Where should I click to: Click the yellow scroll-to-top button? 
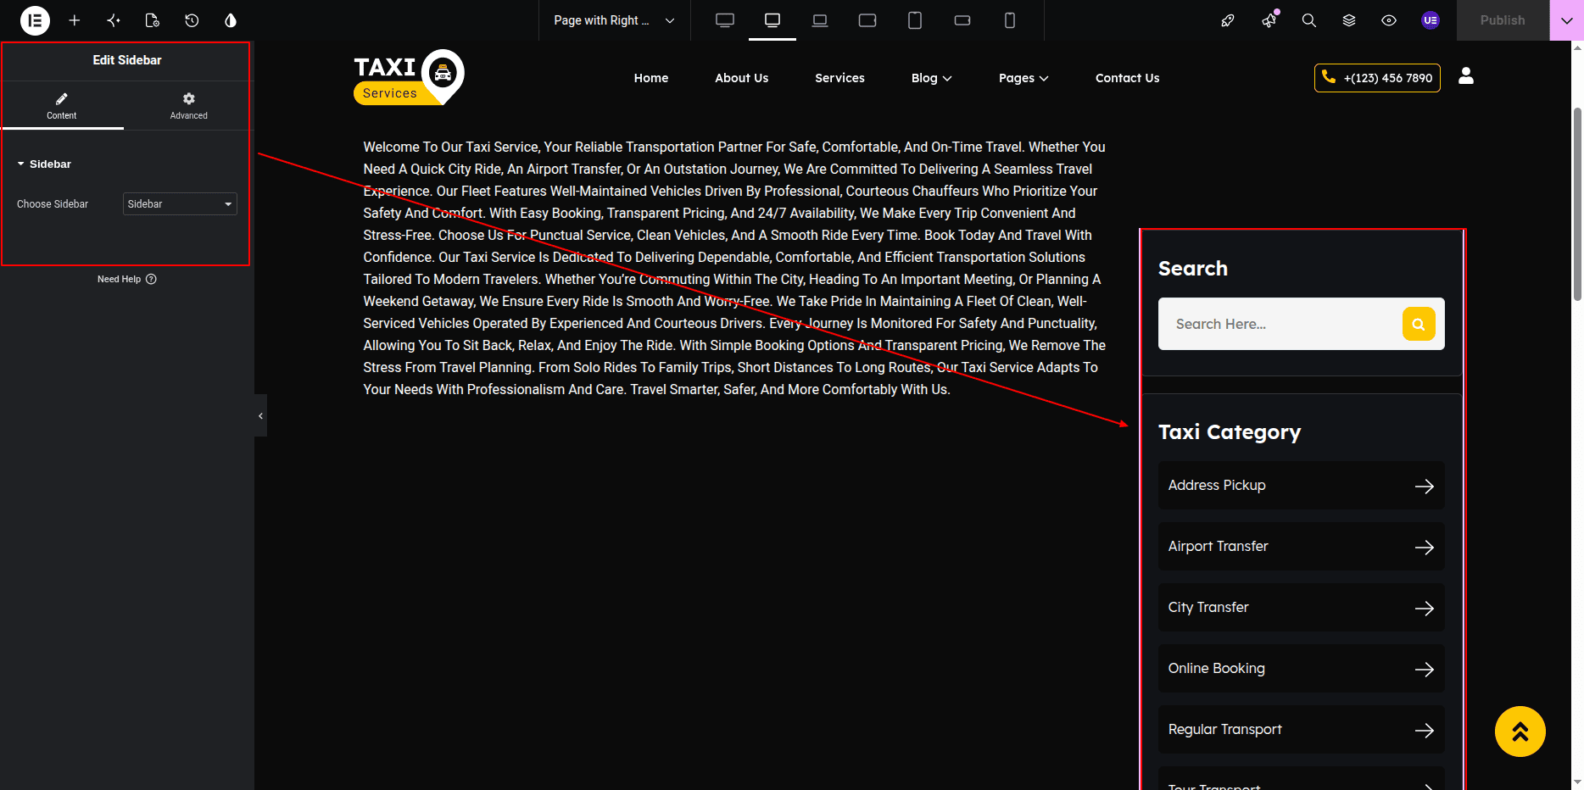tap(1520, 732)
